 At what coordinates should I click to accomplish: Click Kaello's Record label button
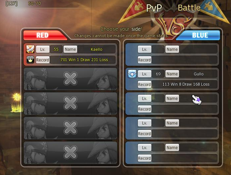click(43, 60)
